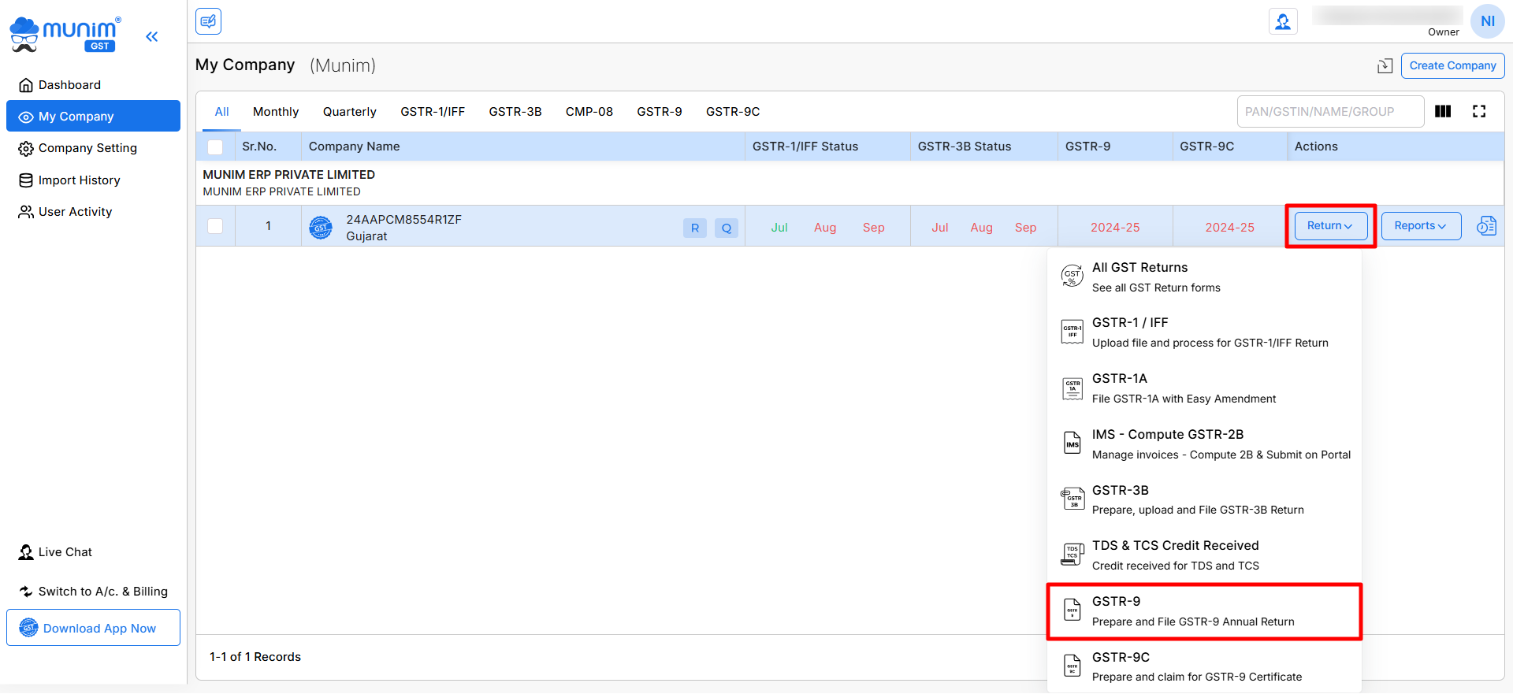Choose GSTR-3B menu entry
1513x694 pixels.
pyautogui.click(x=1204, y=499)
